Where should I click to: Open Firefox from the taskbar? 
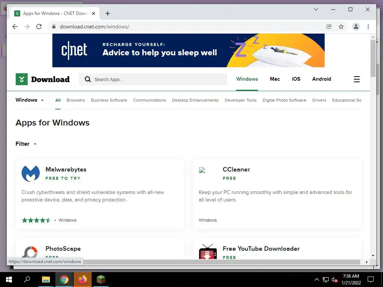coord(82,280)
